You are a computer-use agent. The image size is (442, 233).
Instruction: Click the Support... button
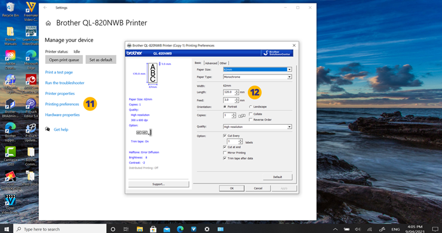point(158,184)
